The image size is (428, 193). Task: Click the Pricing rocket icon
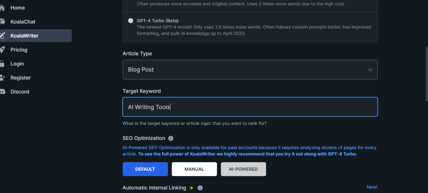(2, 50)
